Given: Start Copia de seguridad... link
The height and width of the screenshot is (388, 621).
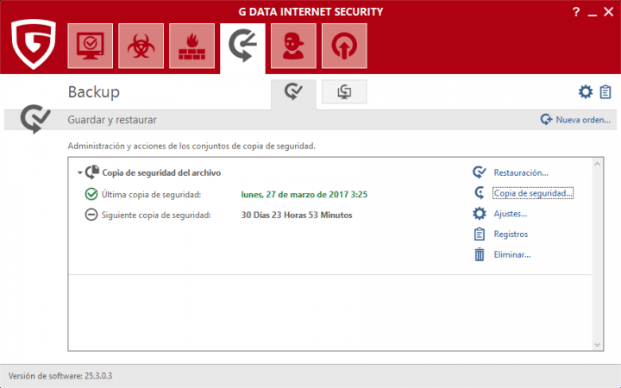Looking at the screenshot, I should (x=533, y=193).
